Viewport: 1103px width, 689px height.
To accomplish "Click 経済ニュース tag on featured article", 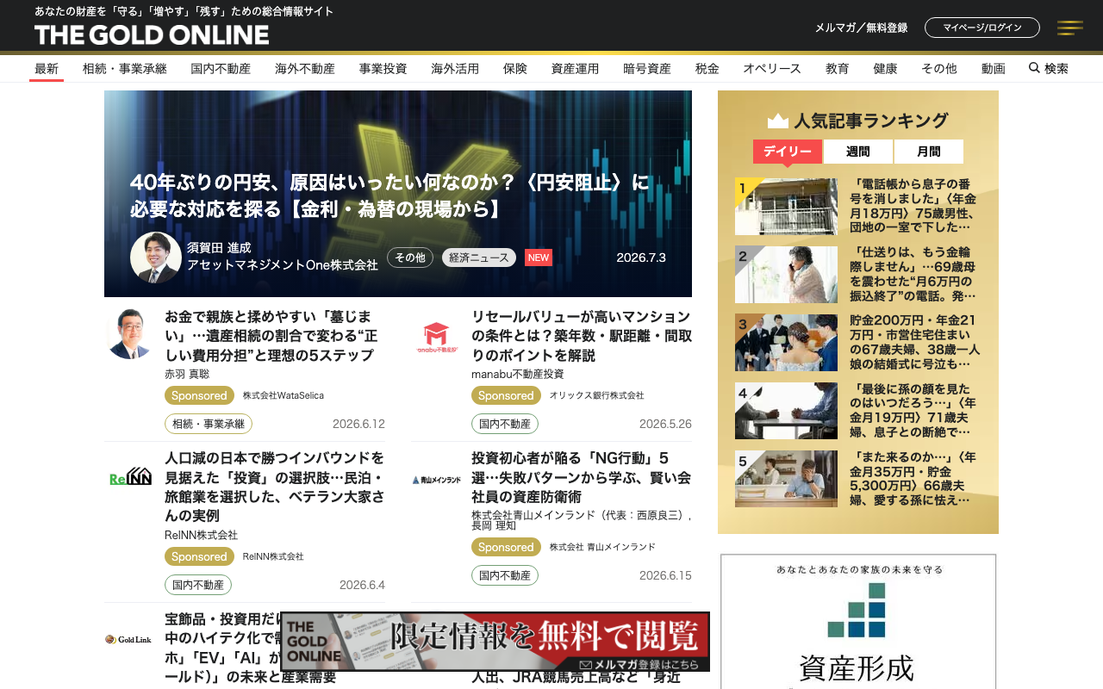I will click(x=479, y=258).
